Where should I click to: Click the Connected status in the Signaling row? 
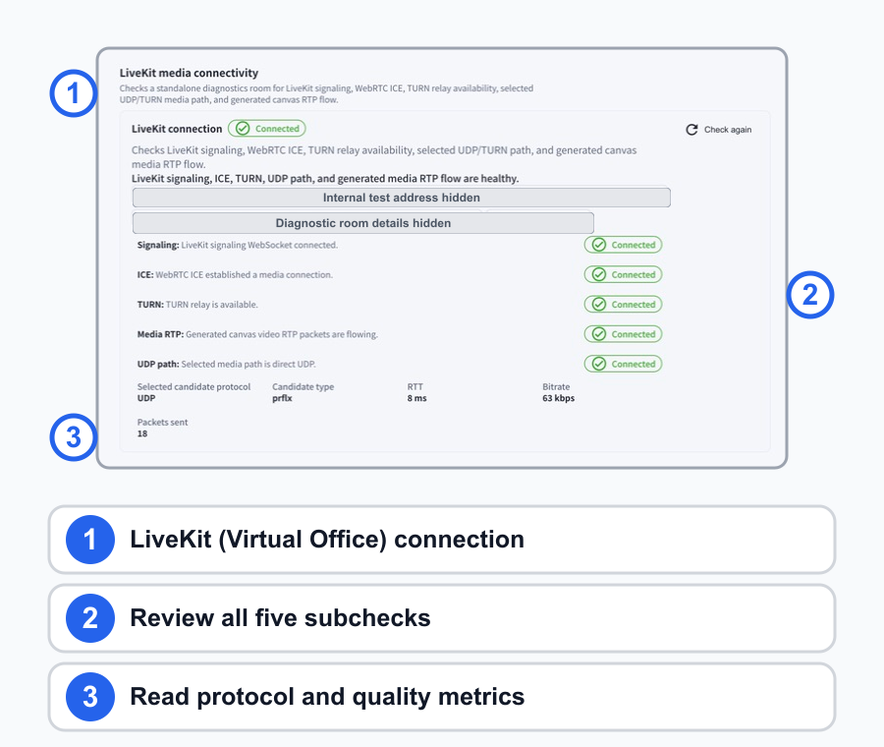[623, 245]
